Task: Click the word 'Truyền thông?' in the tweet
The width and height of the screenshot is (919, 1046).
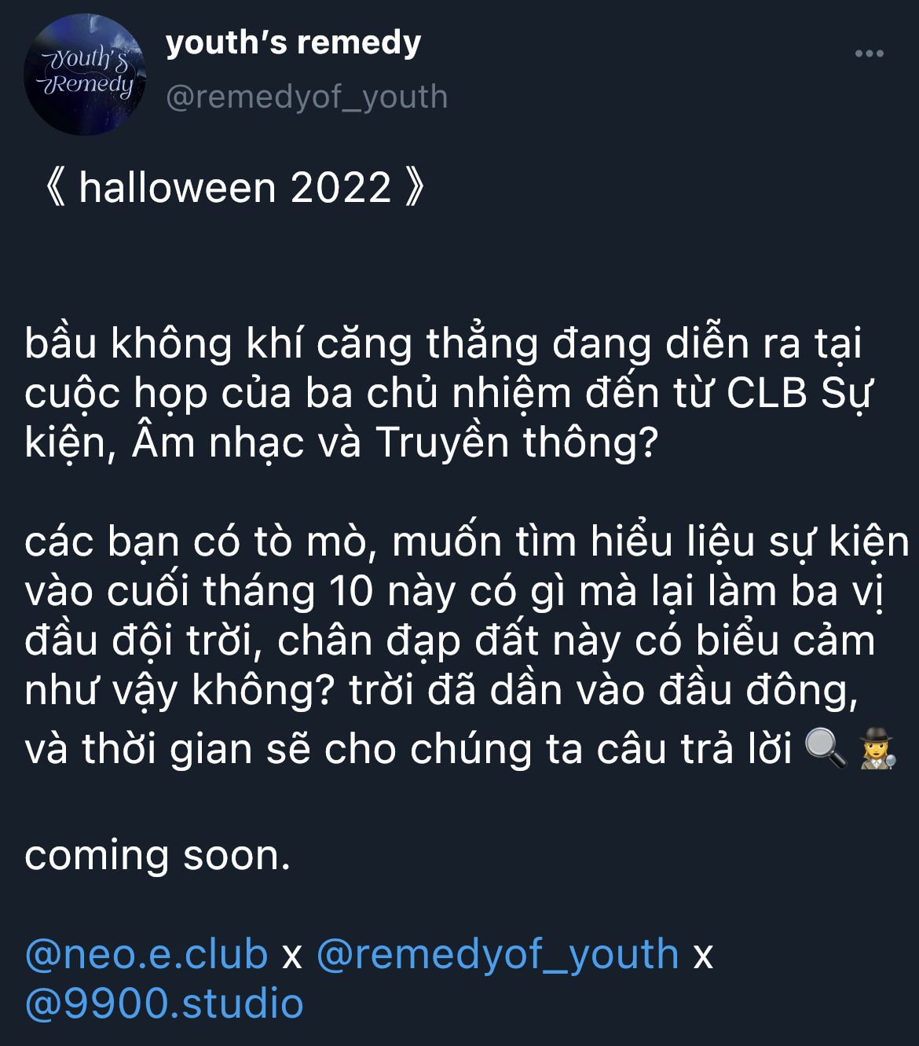Action: [516, 442]
